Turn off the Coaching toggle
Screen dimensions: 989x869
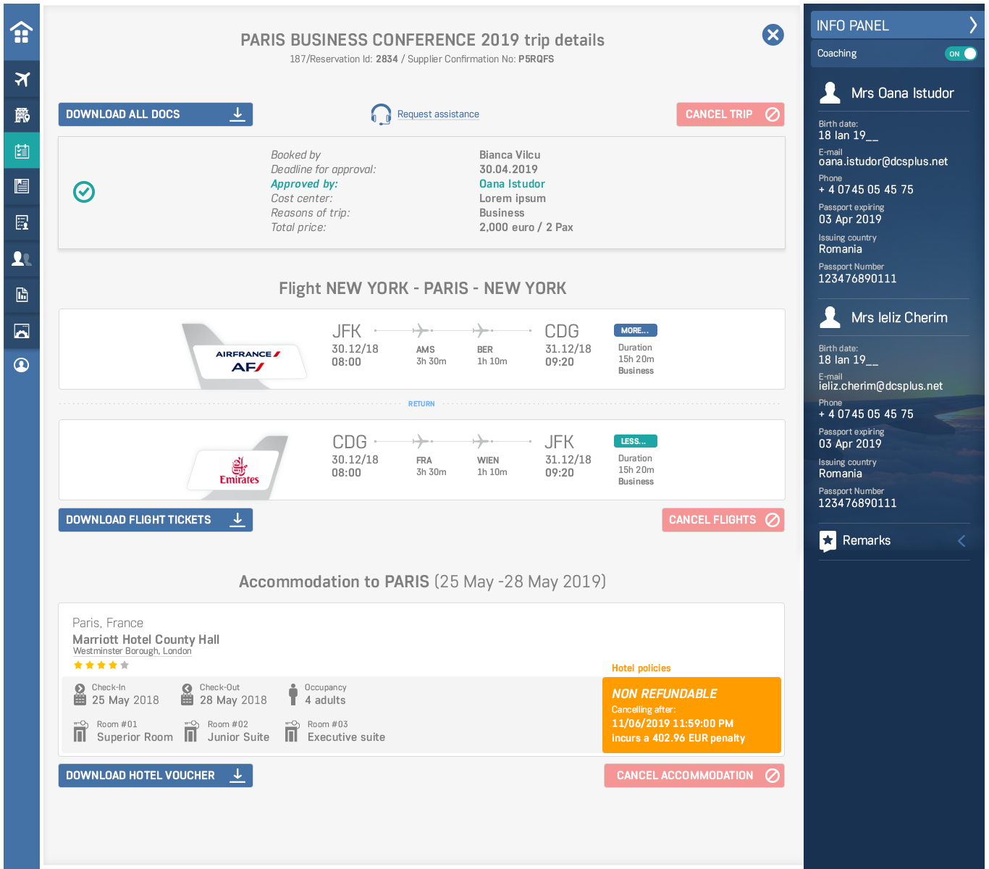961,54
